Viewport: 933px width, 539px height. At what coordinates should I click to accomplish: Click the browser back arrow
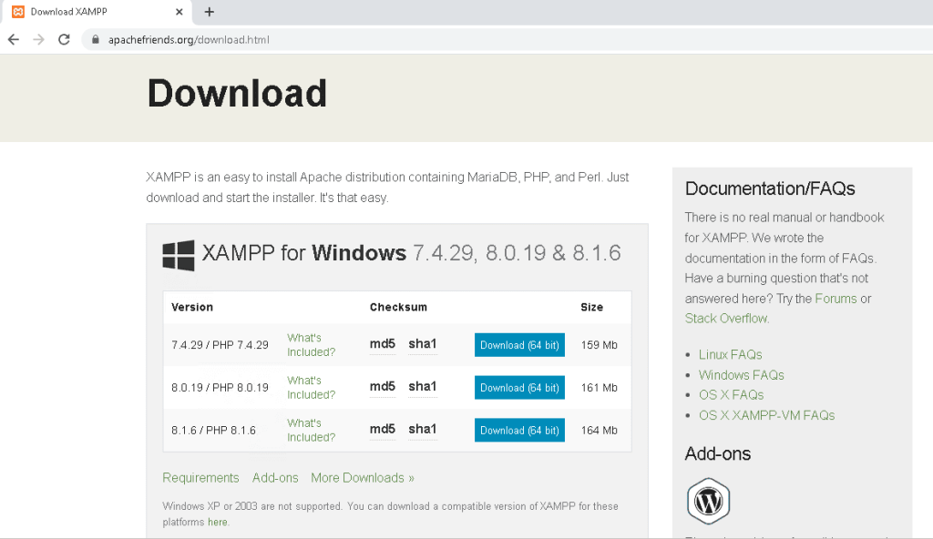pos(13,40)
